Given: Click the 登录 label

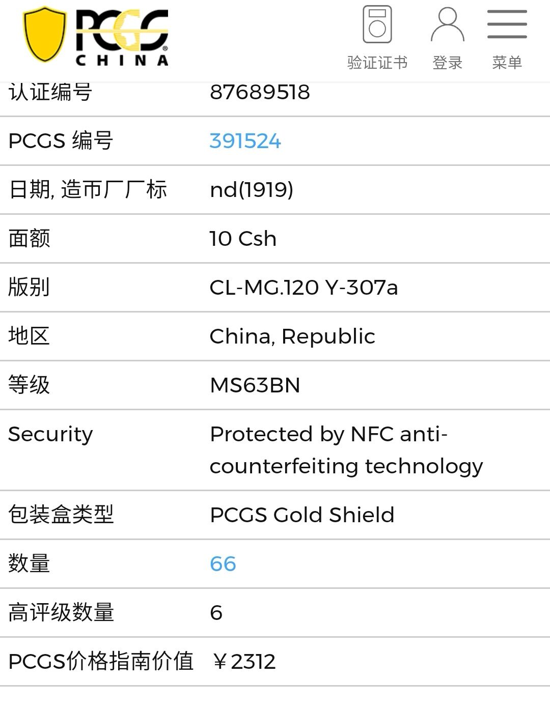Looking at the screenshot, I should click(x=447, y=63).
